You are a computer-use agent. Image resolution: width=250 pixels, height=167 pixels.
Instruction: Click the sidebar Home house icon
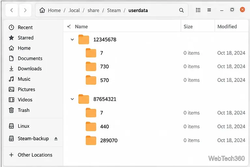click(11, 48)
